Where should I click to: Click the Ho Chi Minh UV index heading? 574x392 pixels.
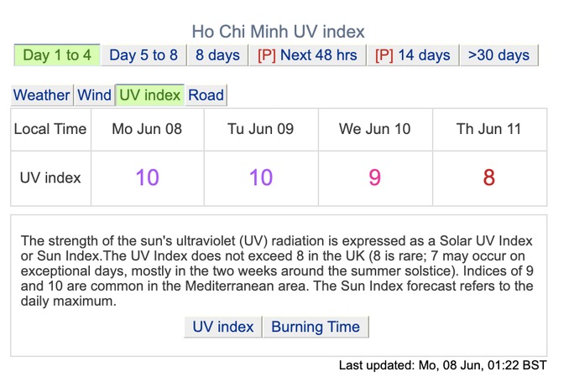[279, 32]
